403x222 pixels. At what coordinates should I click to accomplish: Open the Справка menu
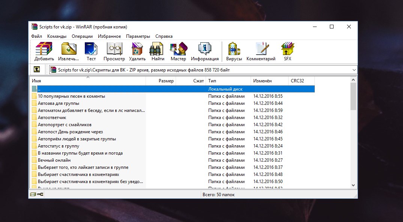(164, 36)
